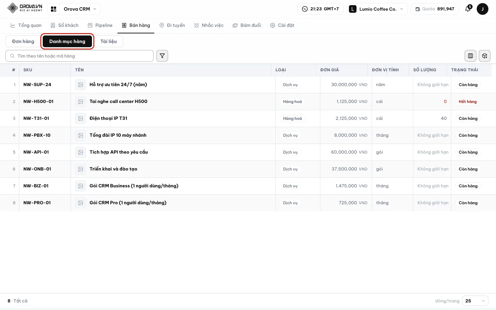Click product name Gói CRM Pro (1 người dùng/tháng)
This screenshot has height=310, width=496.
(x=128, y=203)
